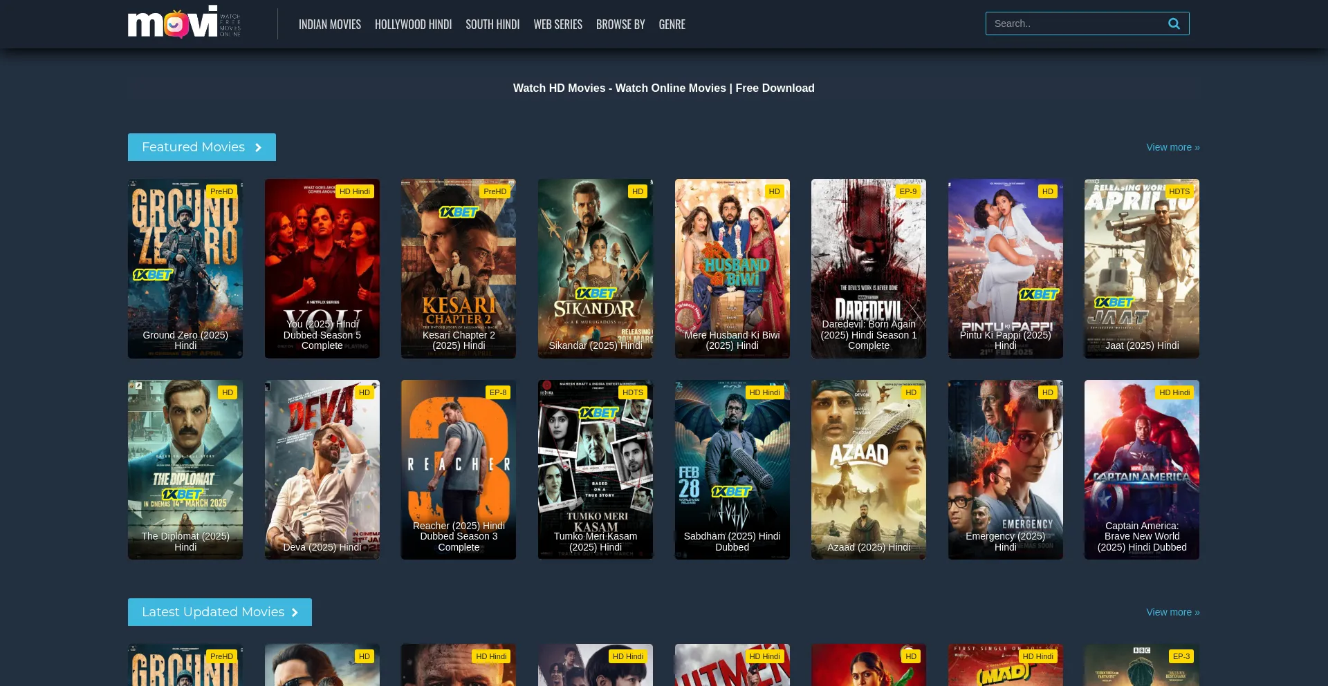Click the page heading Watch HD Movies
This screenshot has width=1328, height=686.
664,88
